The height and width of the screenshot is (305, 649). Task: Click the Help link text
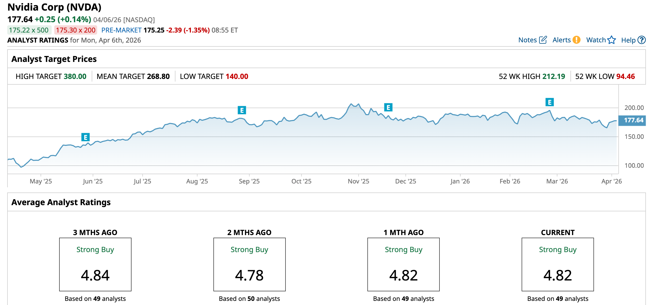(628, 40)
